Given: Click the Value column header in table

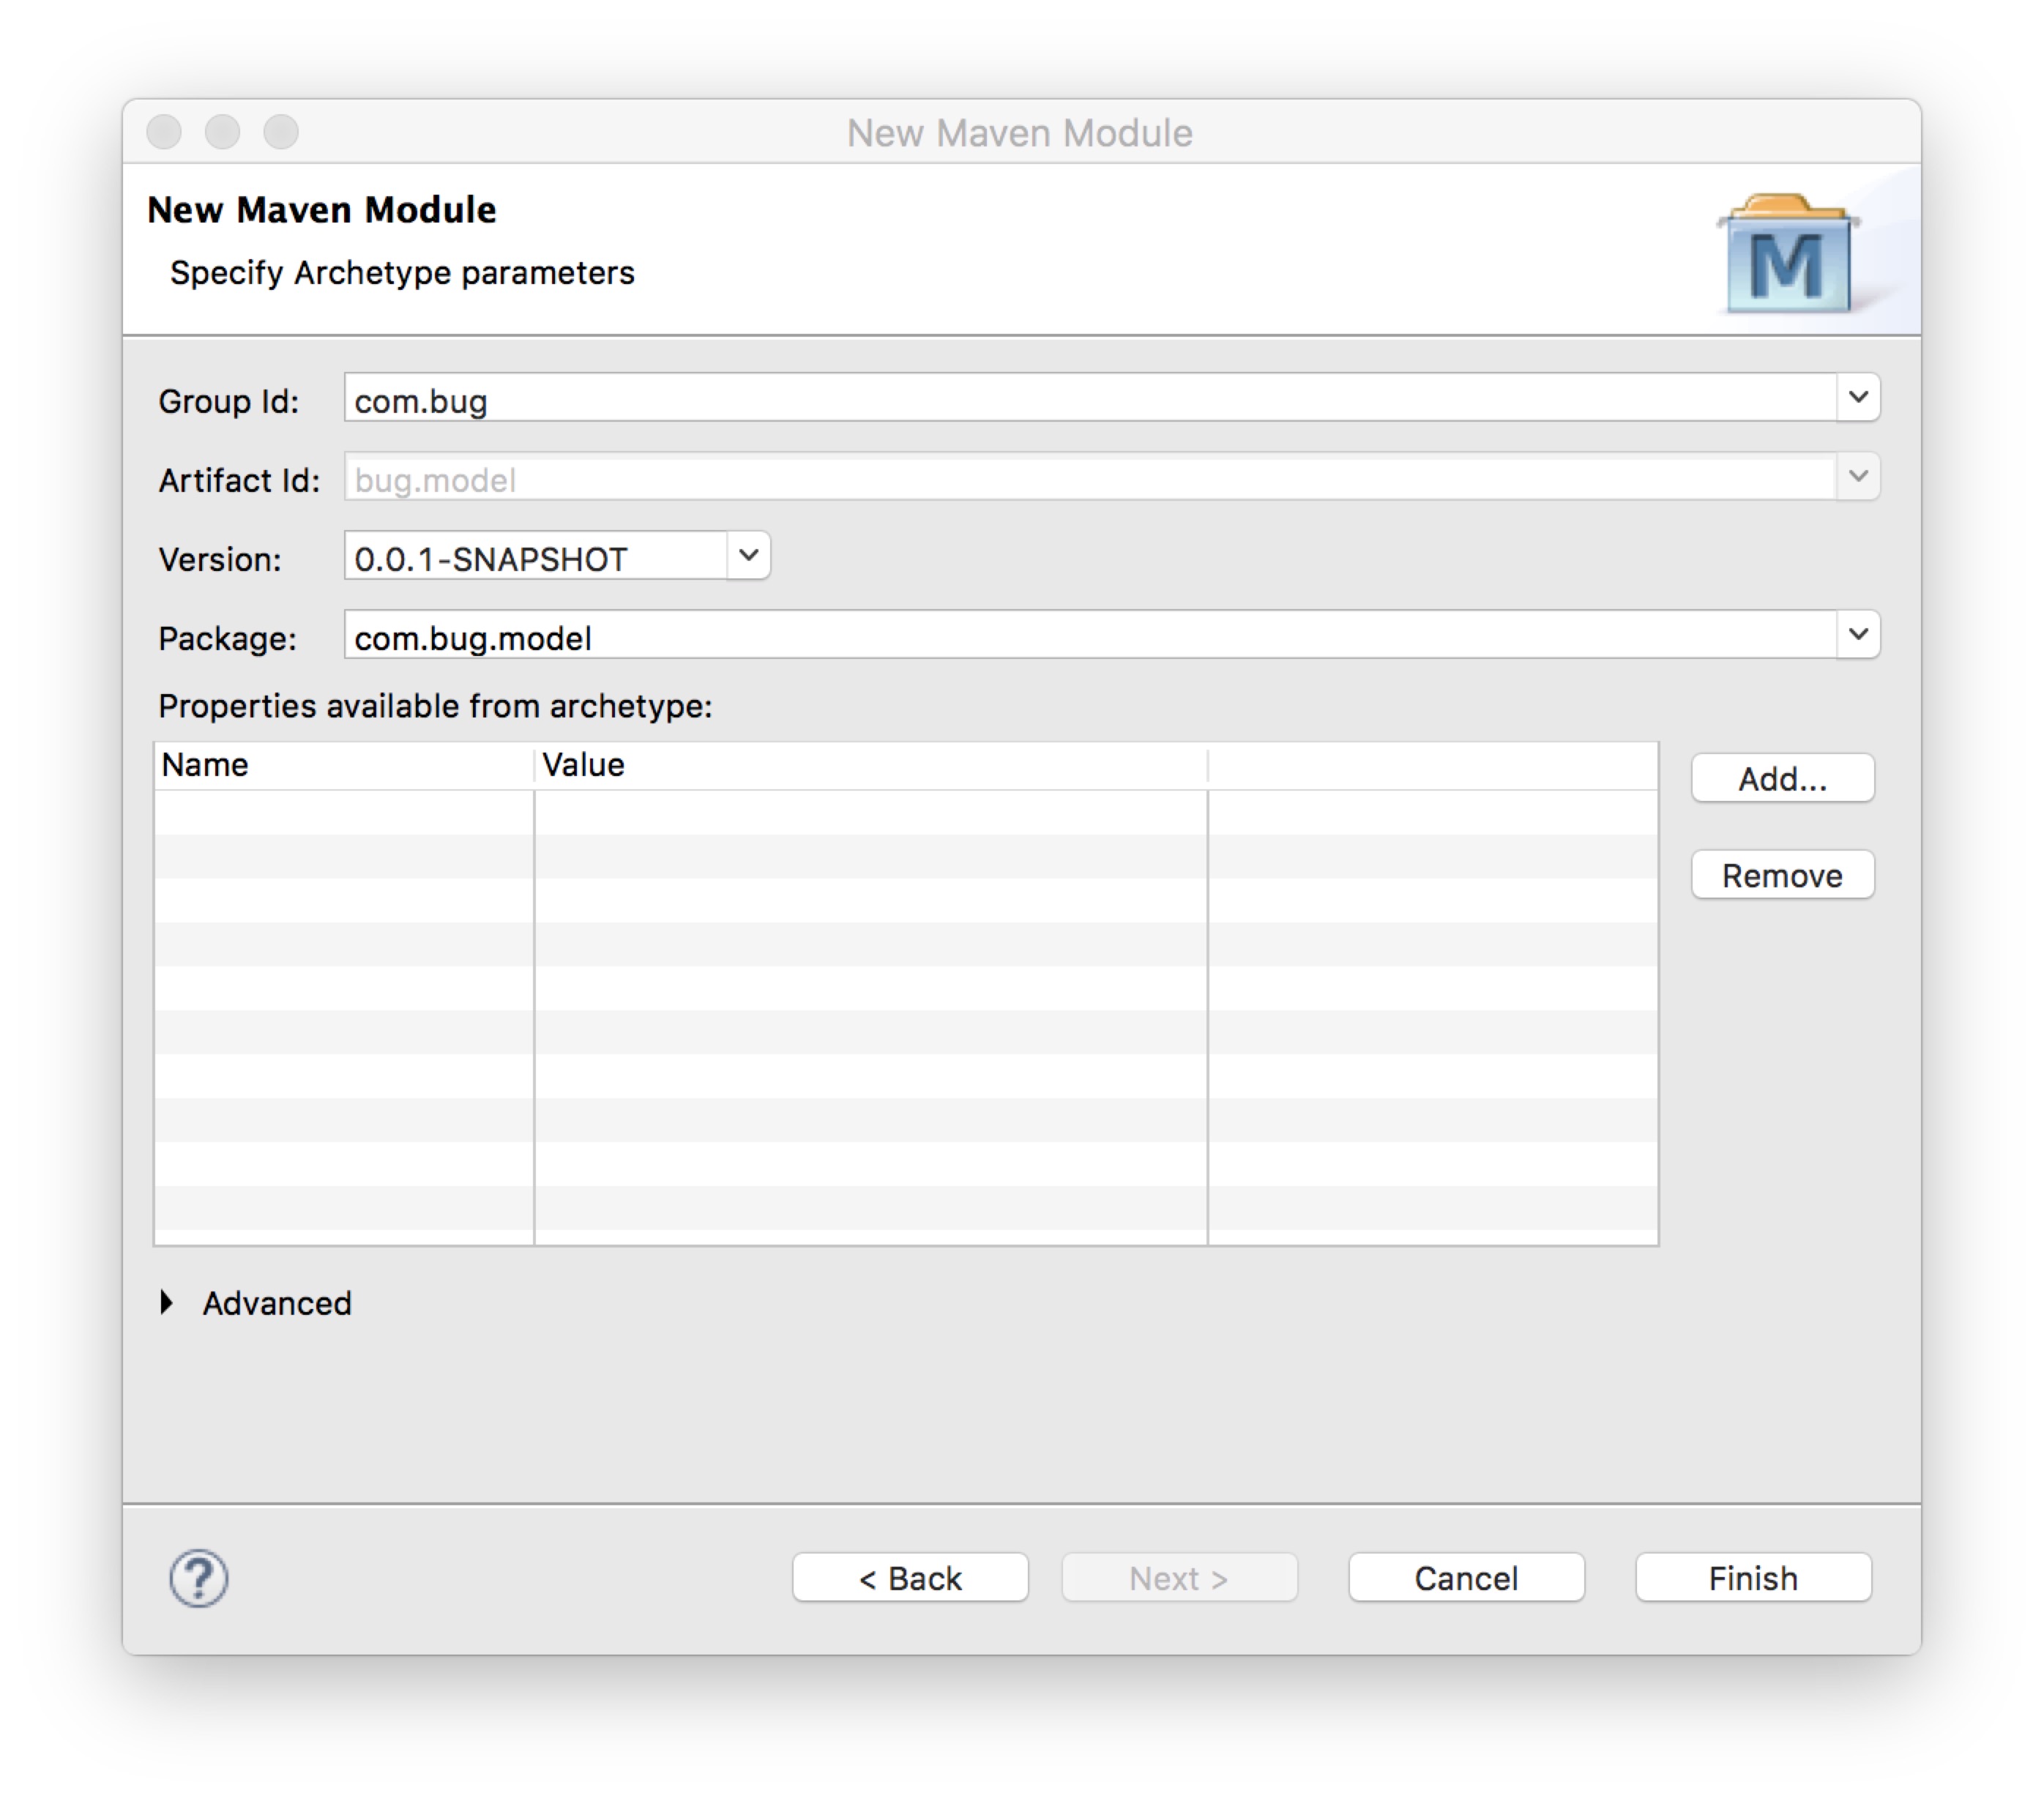Looking at the screenshot, I should point(584,765).
